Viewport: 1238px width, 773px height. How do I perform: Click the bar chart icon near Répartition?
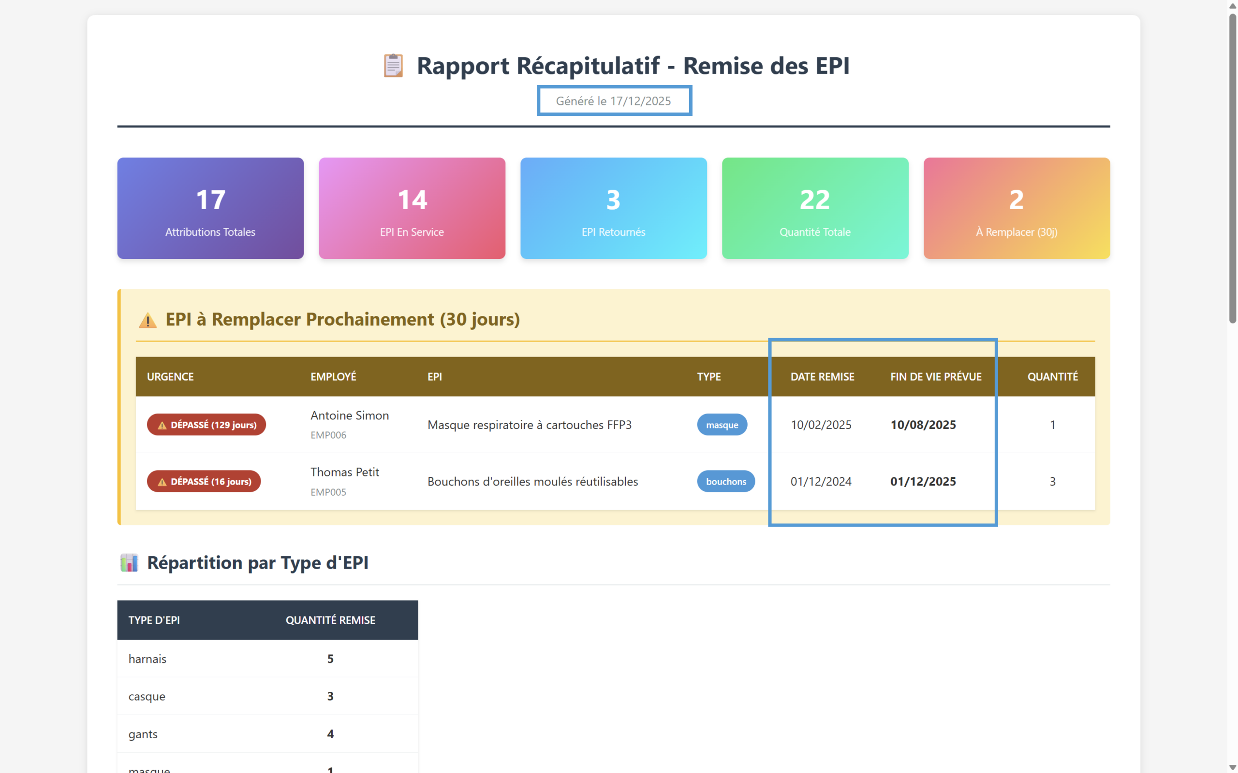[x=130, y=562]
